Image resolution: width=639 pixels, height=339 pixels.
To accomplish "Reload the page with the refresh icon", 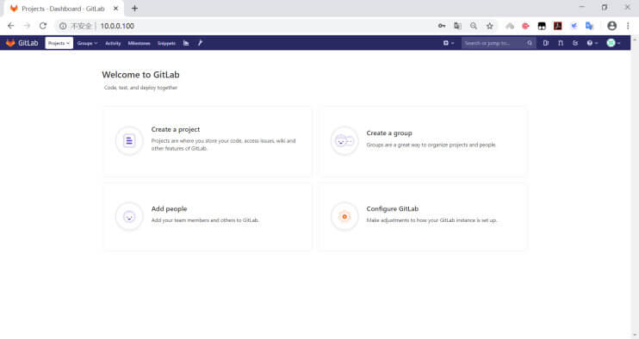I will coord(43,26).
